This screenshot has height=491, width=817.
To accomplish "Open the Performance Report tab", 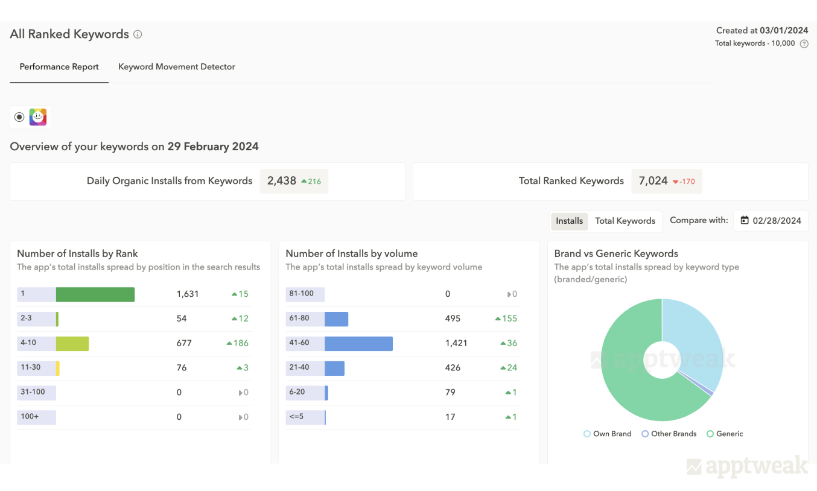I will [59, 66].
